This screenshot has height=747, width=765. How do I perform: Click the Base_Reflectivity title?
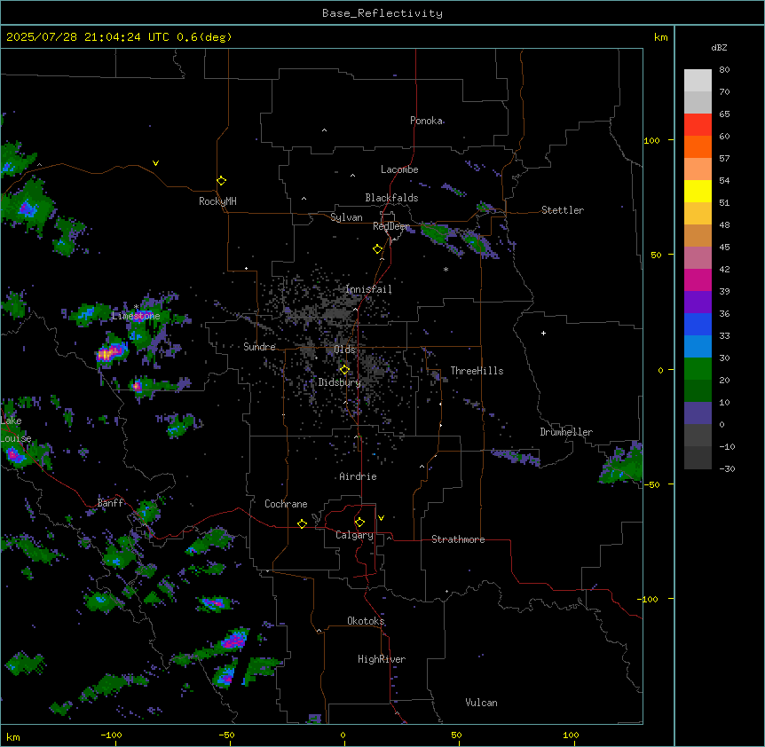pyautogui.click(x=382, y=13)
